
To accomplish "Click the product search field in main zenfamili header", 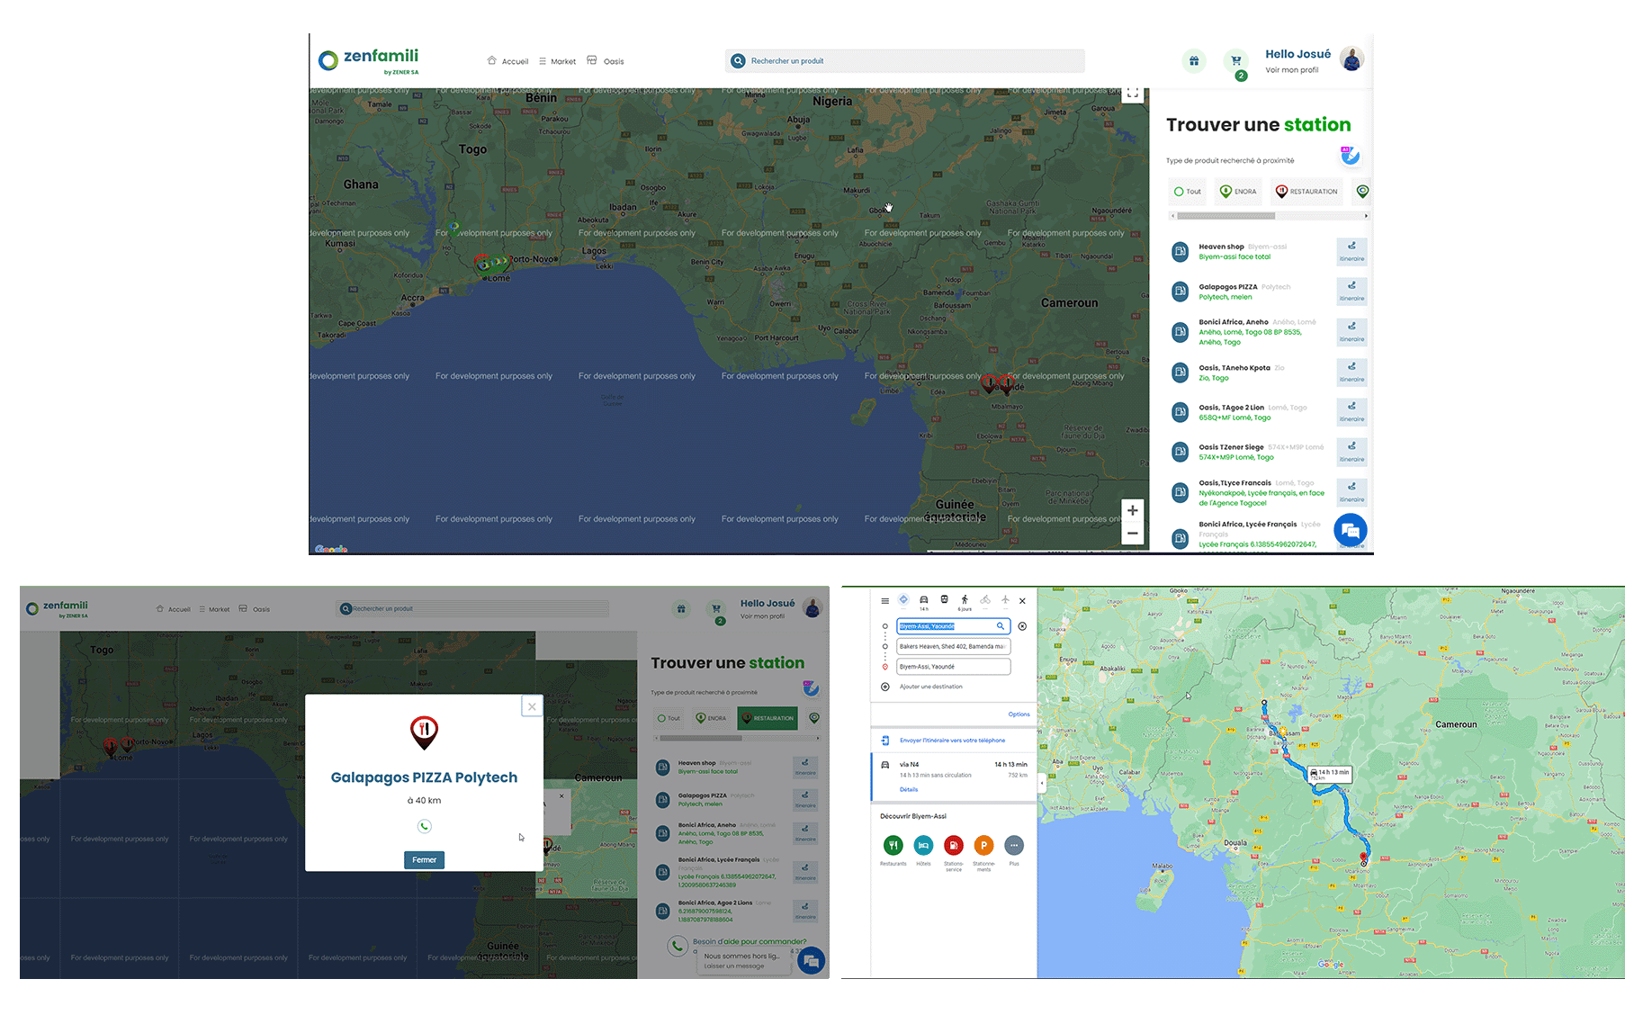I will tap(905, 61).
